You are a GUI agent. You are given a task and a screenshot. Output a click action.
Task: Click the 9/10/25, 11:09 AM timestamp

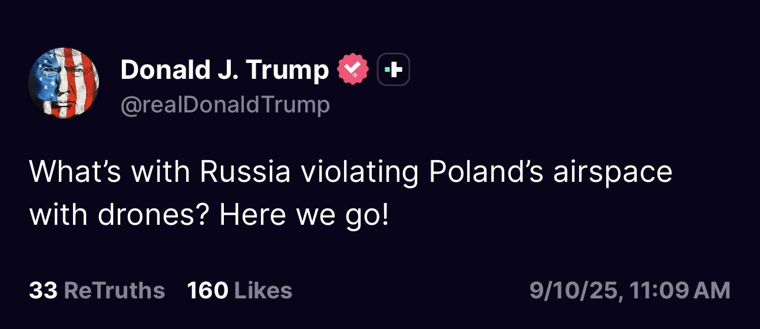(630, 290)
